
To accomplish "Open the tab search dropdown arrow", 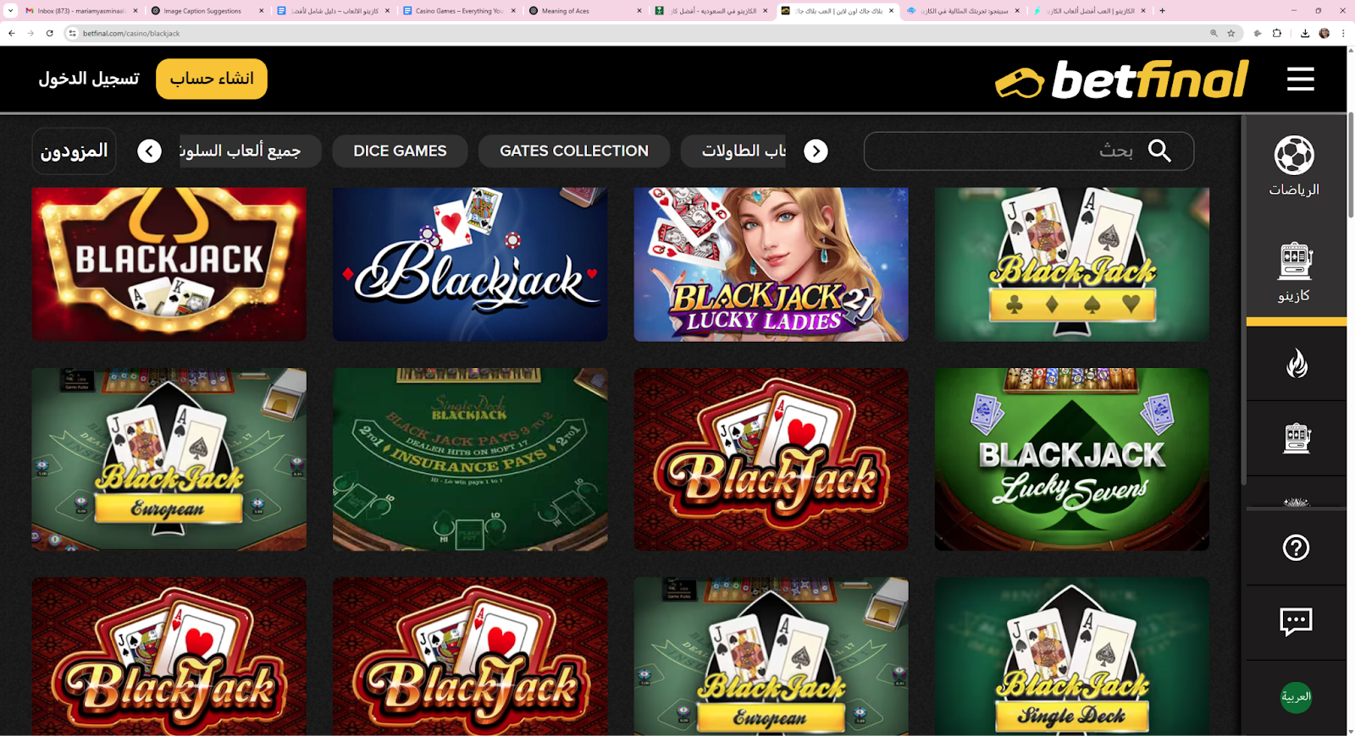I will pos(10,11).
